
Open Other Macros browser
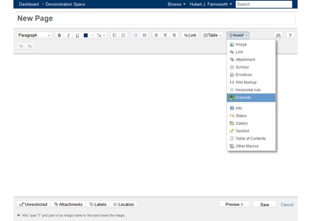(x=251, y=146)
